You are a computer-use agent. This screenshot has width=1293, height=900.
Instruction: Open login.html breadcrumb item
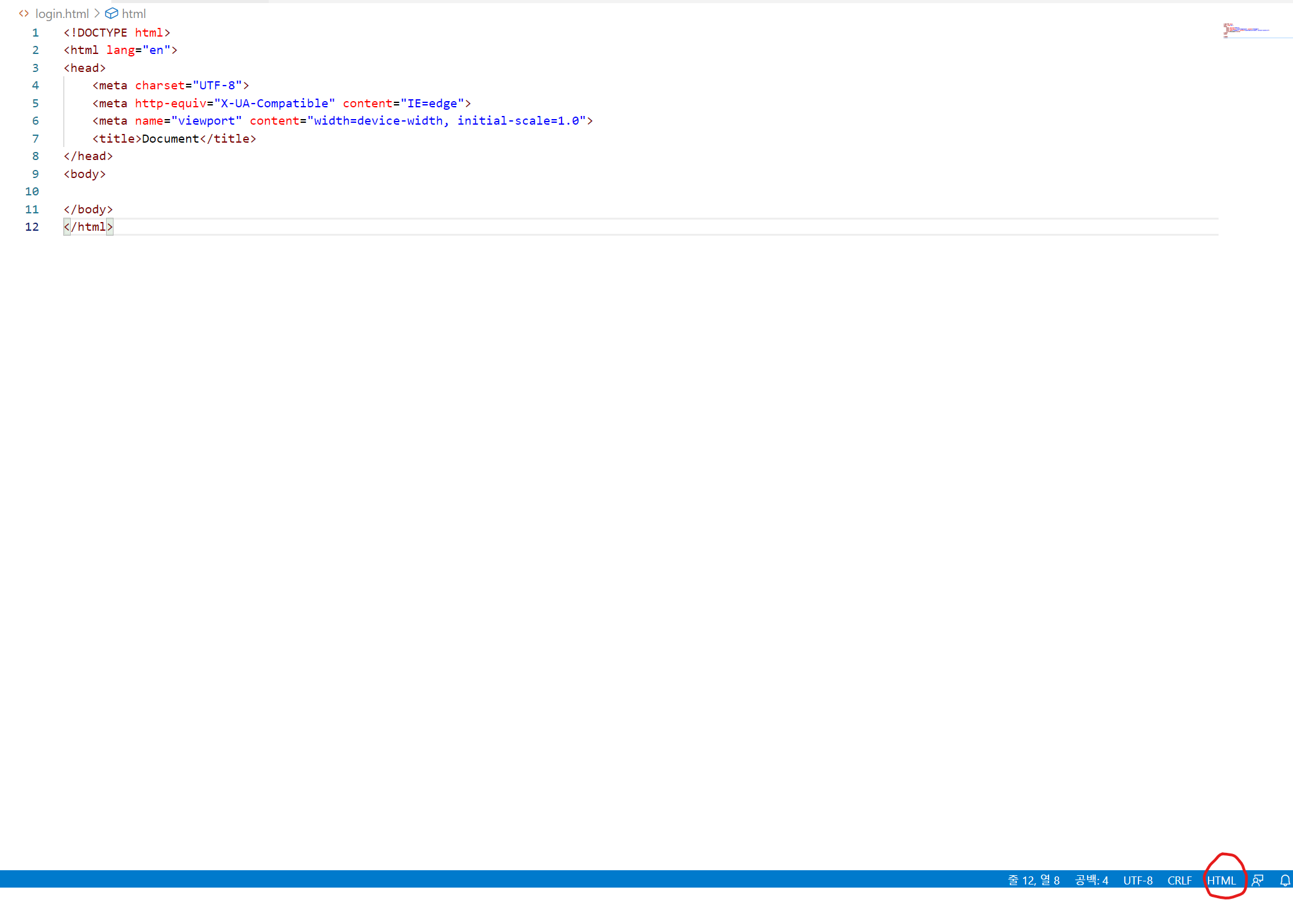click(62, 14)
